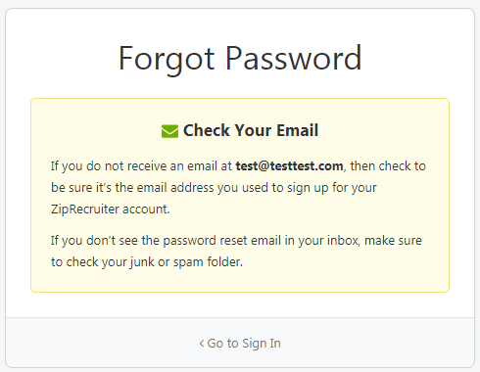This screenshot has height=372, width=480.
Task: Click the word 'Email' in bold heading
Action: pos(298,130)
